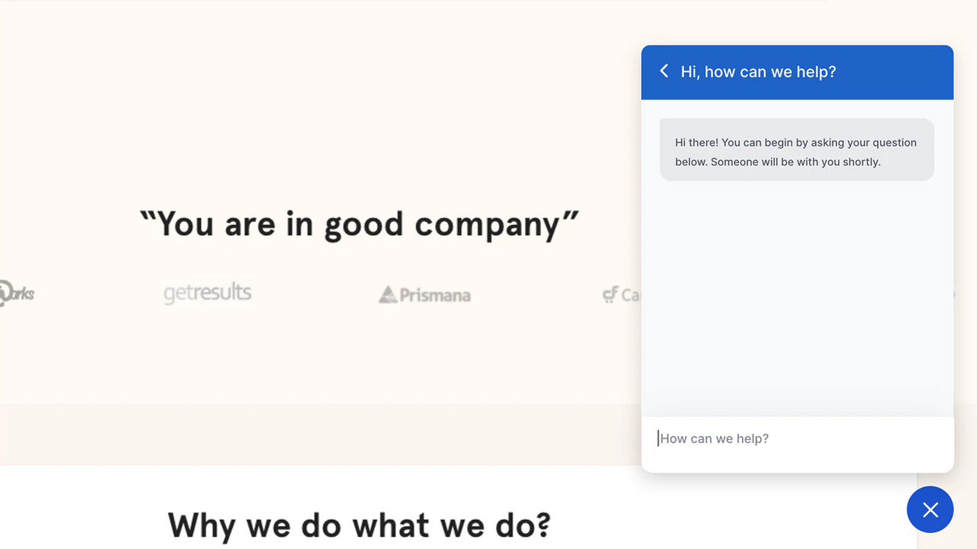Click inside the 'How can we help?' field
Screen dimensions: 977x549
763,438
